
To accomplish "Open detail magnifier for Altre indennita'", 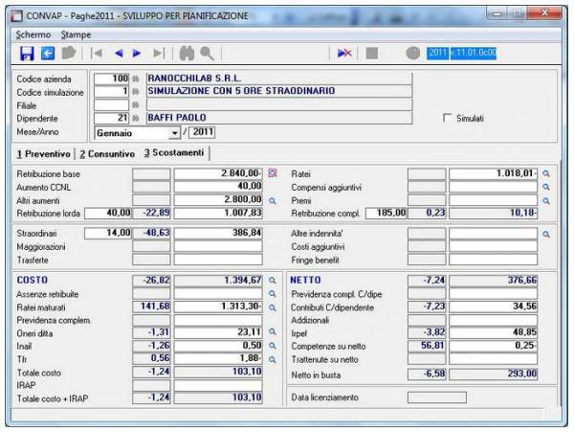I will 546,234.
